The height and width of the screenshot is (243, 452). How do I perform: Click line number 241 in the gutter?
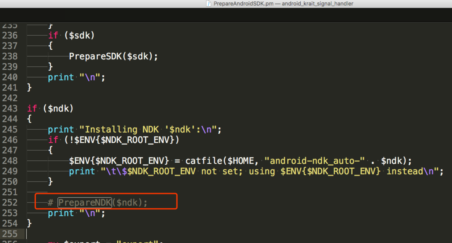(10, 88)
